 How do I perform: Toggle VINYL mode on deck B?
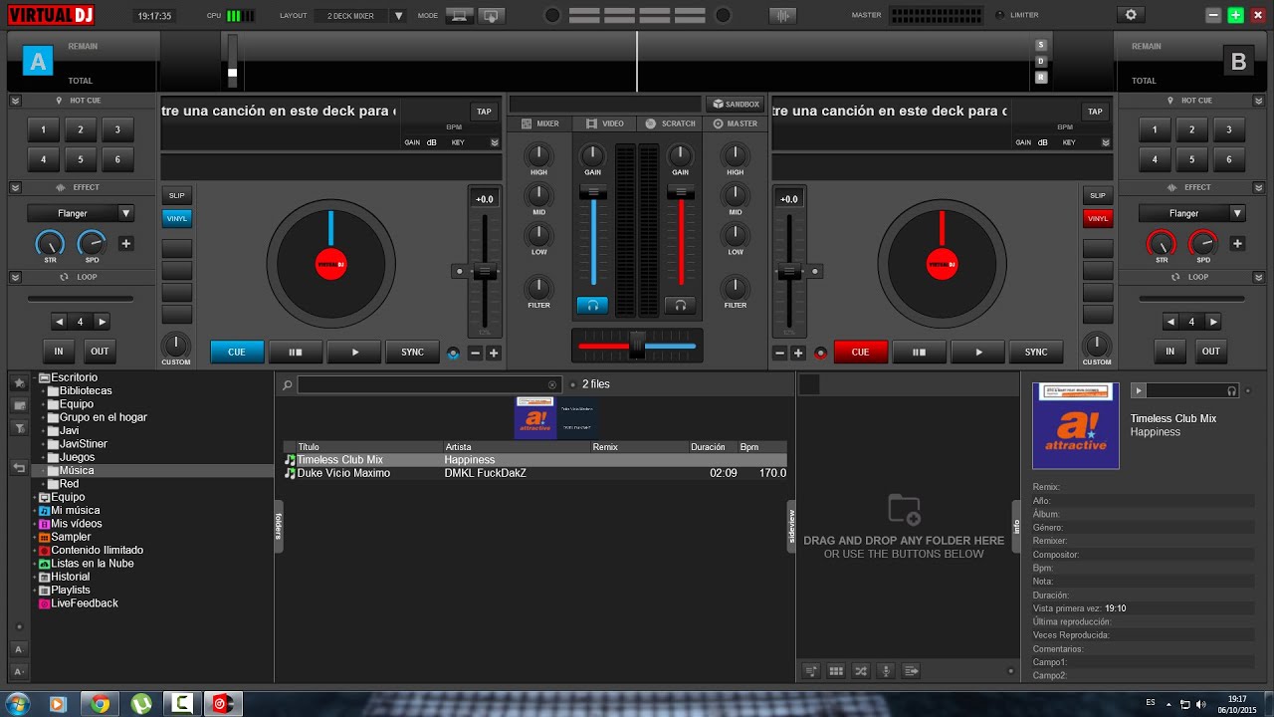pyautogui.click(x=1098, y=218)
